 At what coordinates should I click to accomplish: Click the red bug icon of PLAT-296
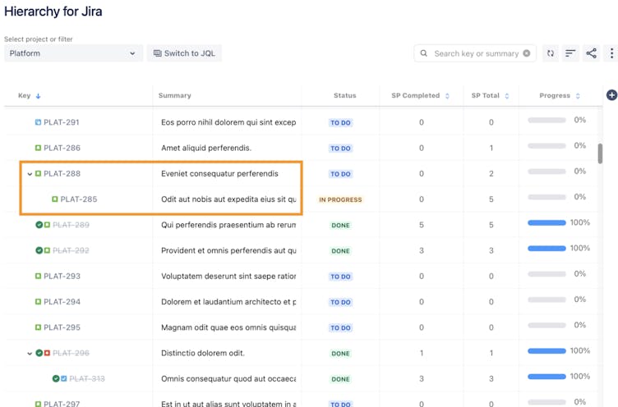[x=47, y=353]
